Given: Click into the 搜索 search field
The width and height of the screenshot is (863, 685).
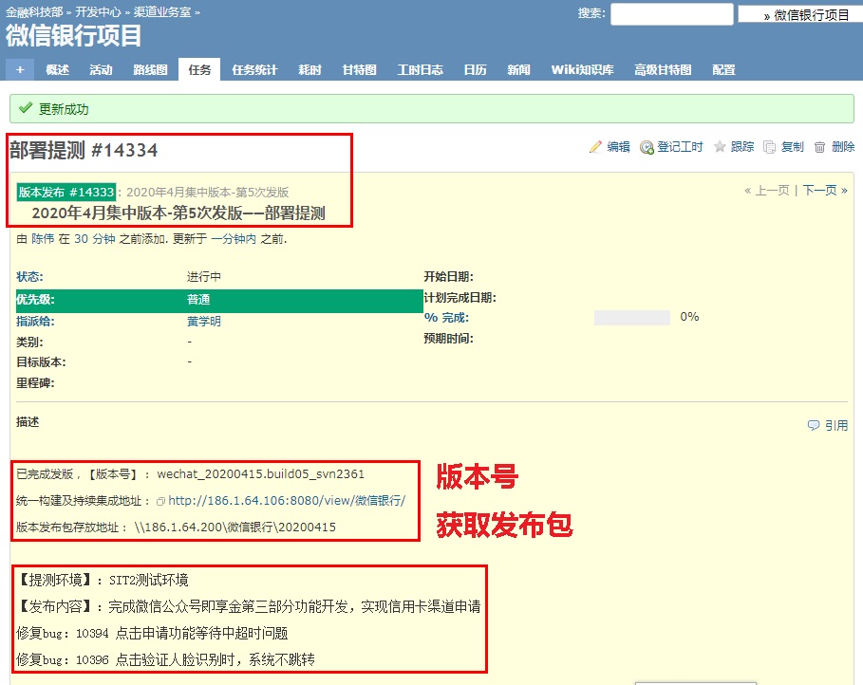Looking at the screenshot, I should 672,14.
